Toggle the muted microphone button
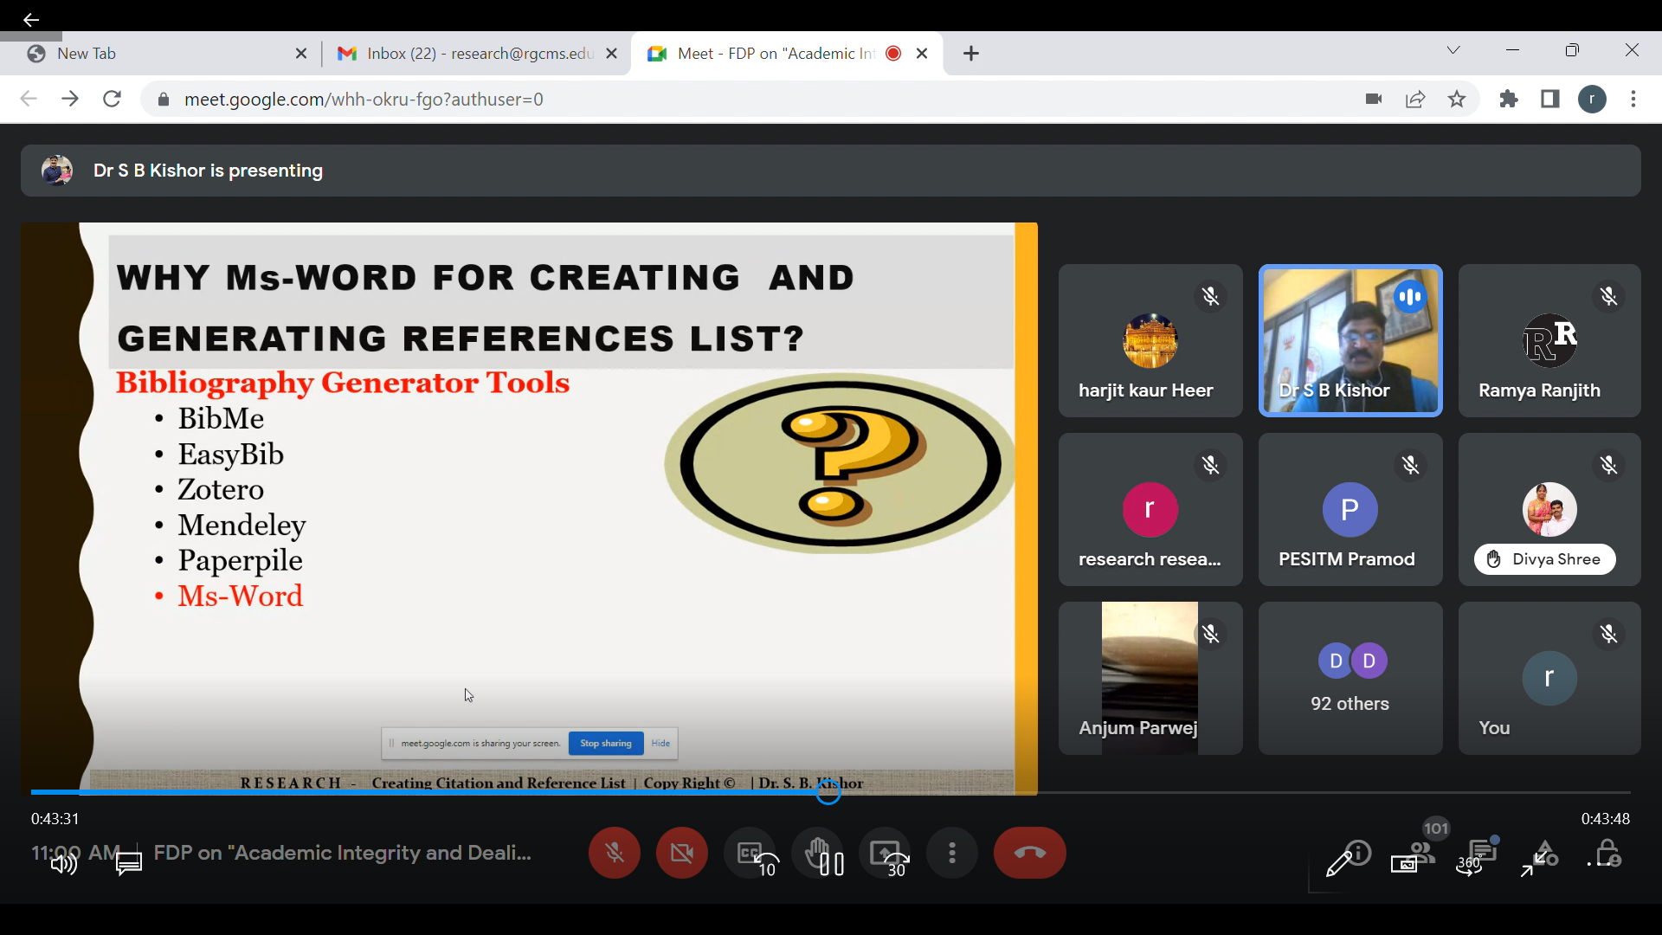This screenshot has width=1662, height=935. [x=615, y=853]
